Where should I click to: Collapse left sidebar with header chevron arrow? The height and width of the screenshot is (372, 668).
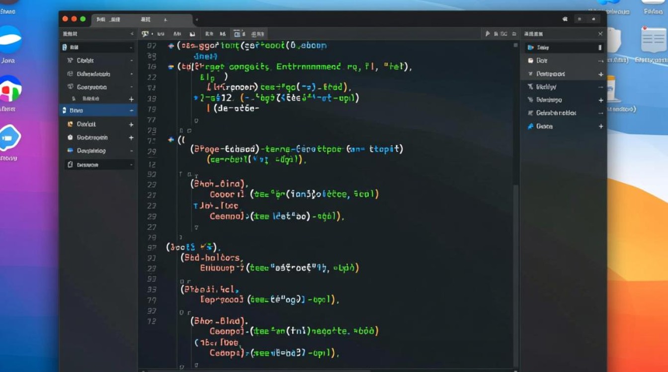coord(132,34)
